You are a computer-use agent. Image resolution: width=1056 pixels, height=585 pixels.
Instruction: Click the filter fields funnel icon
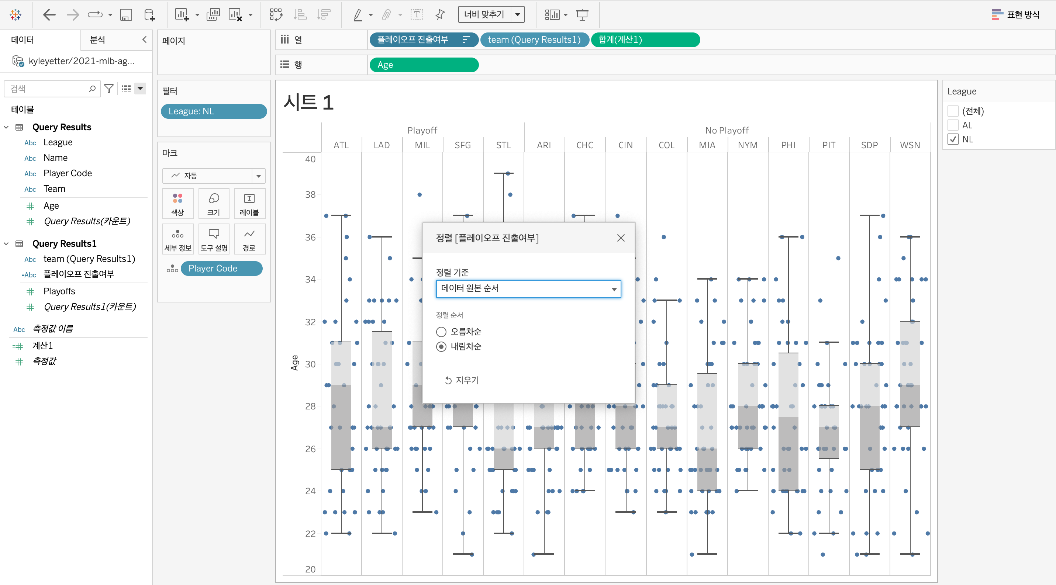(x=108, y=89)
